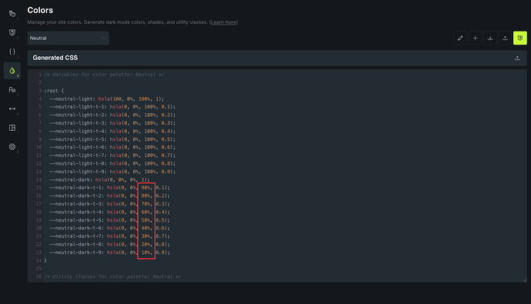Click the '--neutral-light-t-7' line
531x304 pixels.
(112, 155)
